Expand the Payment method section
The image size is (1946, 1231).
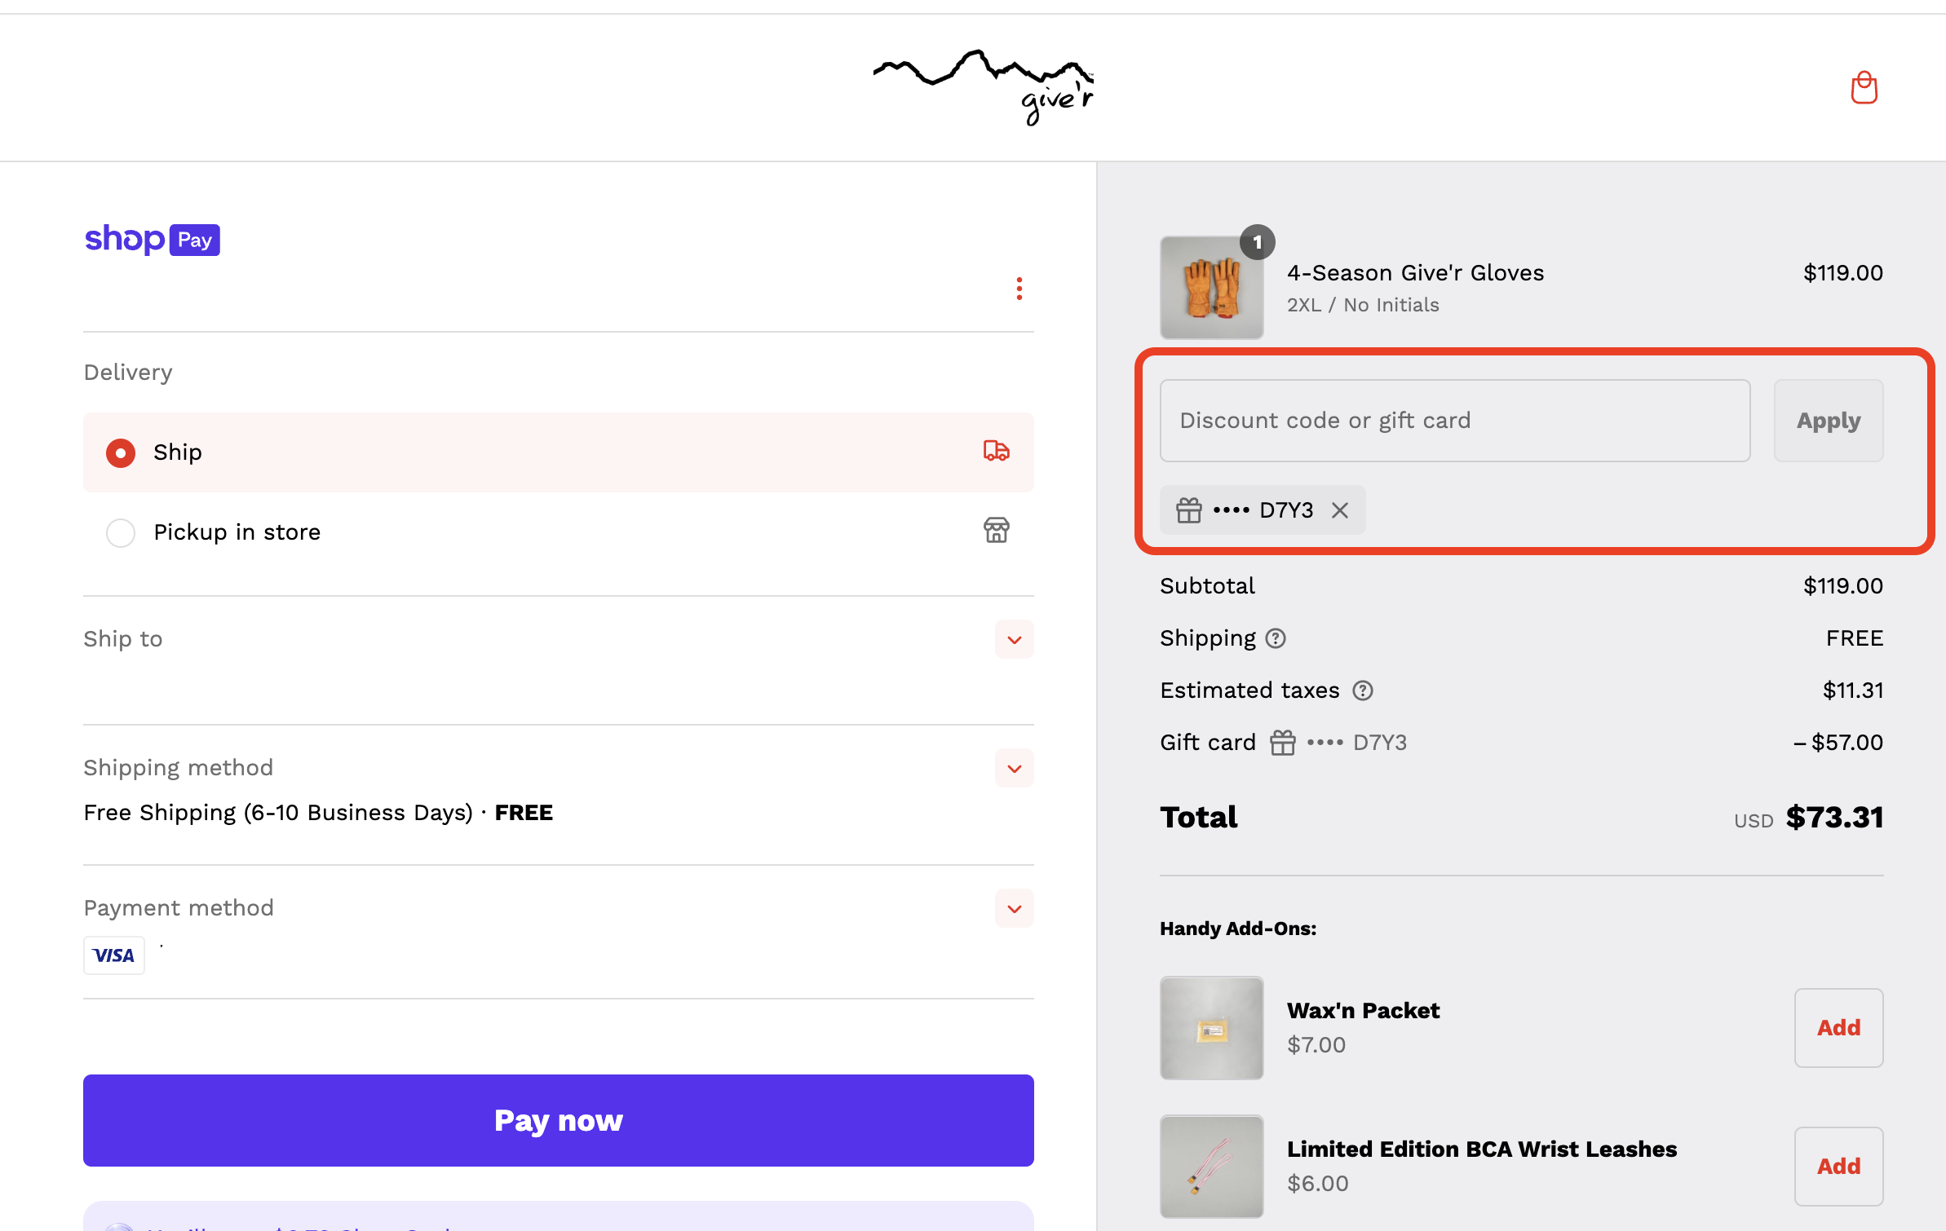pyautogui.click(x=1014, y=908)
